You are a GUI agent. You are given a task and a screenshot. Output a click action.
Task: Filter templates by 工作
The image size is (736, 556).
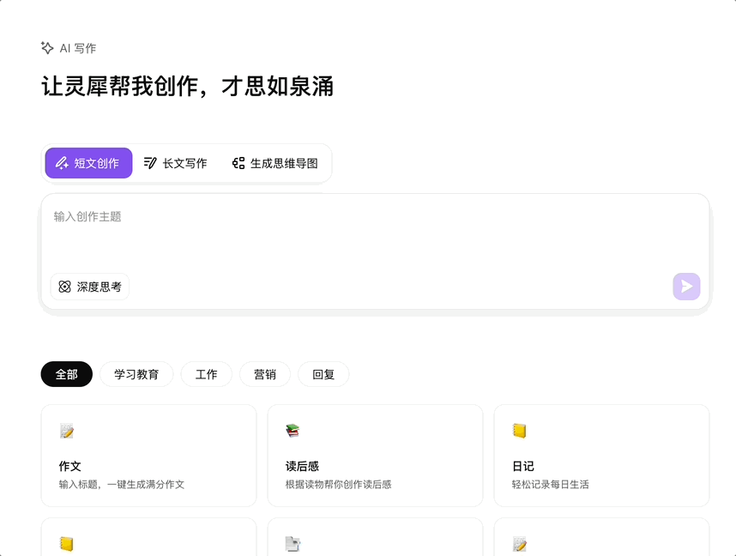(x=207, y=374)
